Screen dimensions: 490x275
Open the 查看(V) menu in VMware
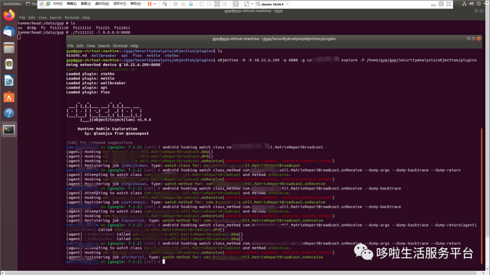coord(86,4)
